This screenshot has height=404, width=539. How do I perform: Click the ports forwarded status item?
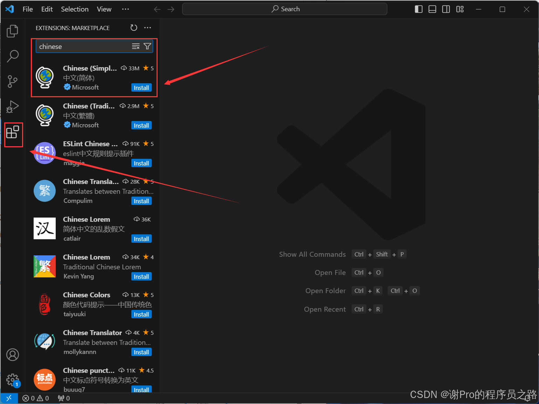point(64,398)
